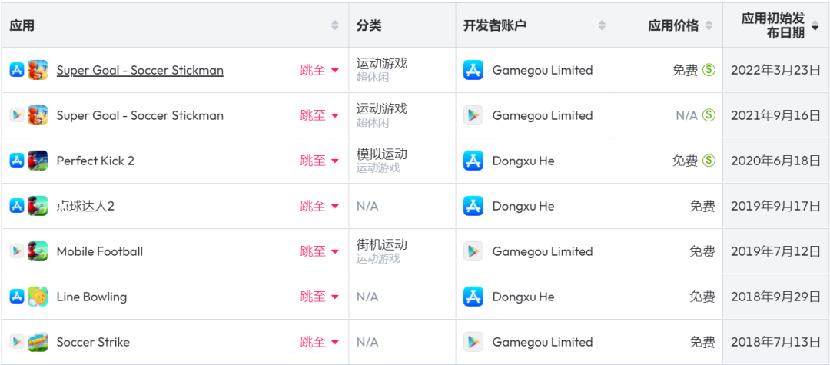Click green dollar icon in Perfect Kick 2 row
Image resolution: width=830 pixels, height=365 pixels.
pos(709,161)
